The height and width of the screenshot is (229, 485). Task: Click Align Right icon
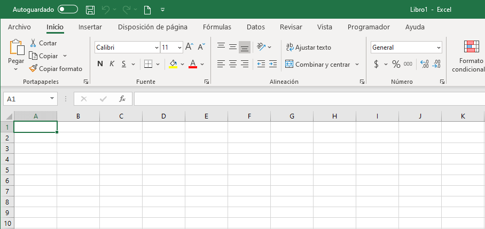(244, 64)
